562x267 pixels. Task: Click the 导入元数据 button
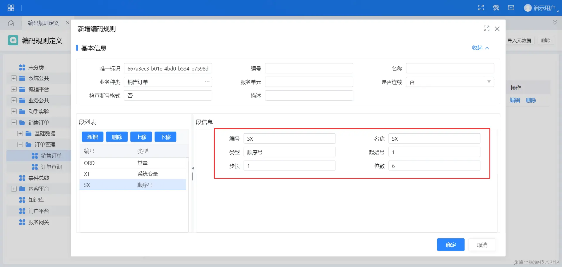tap(519, 40)
